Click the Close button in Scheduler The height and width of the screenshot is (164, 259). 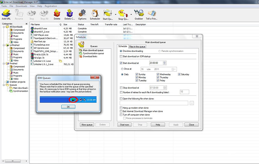[192, 125]
